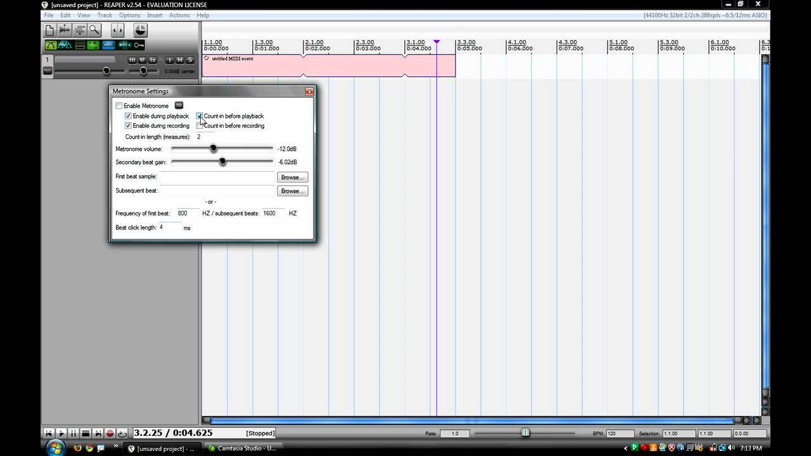Click the Secondary beat gain slider handle

[x=222, y=161]
